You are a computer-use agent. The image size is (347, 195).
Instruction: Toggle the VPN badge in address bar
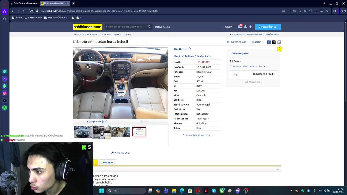32,11
